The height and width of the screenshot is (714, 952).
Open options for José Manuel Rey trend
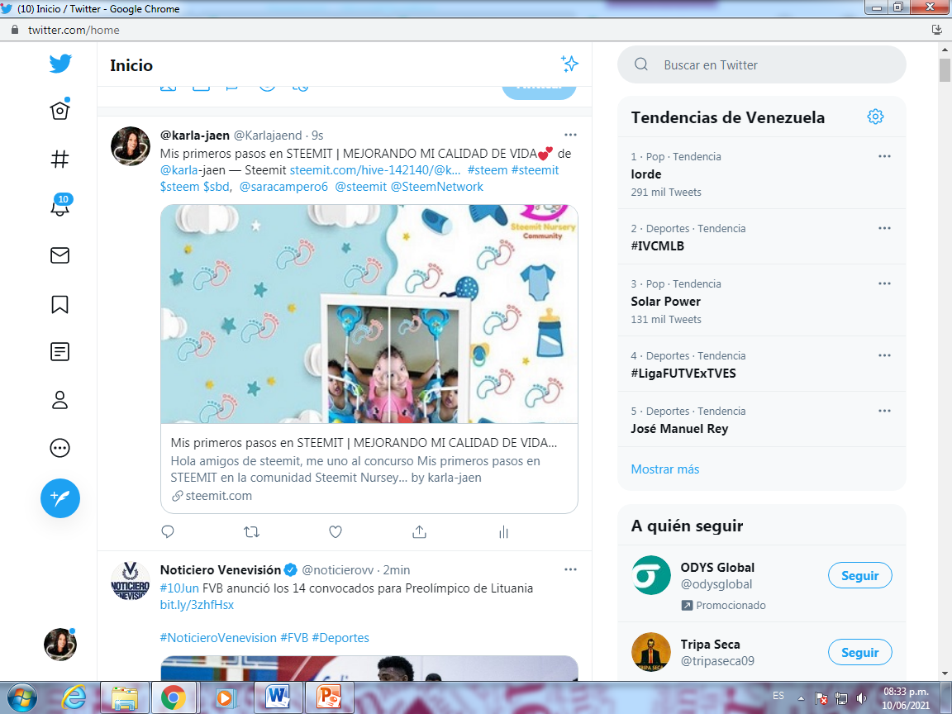[884, 411]
